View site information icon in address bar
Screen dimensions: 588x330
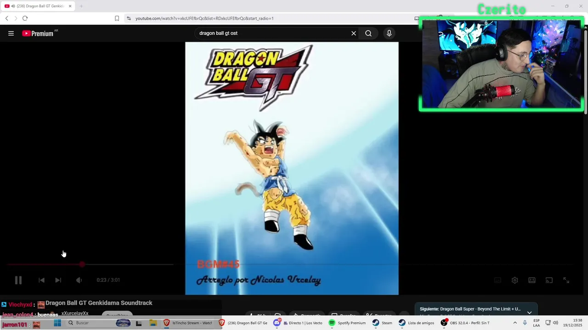(129, 18)
